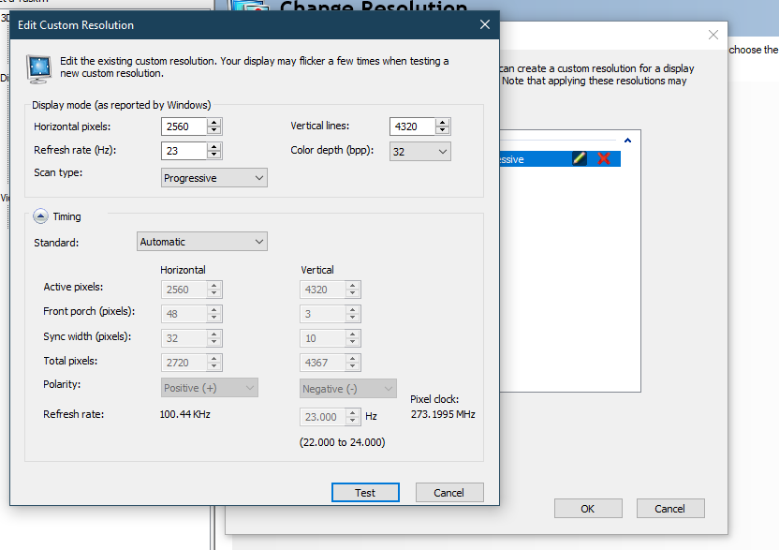Click the Horizontal pixels input field

[x=184, y=126]
